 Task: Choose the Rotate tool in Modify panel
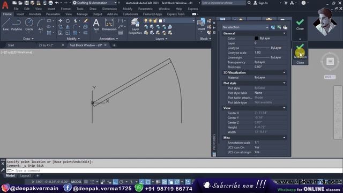coord(68,20)
